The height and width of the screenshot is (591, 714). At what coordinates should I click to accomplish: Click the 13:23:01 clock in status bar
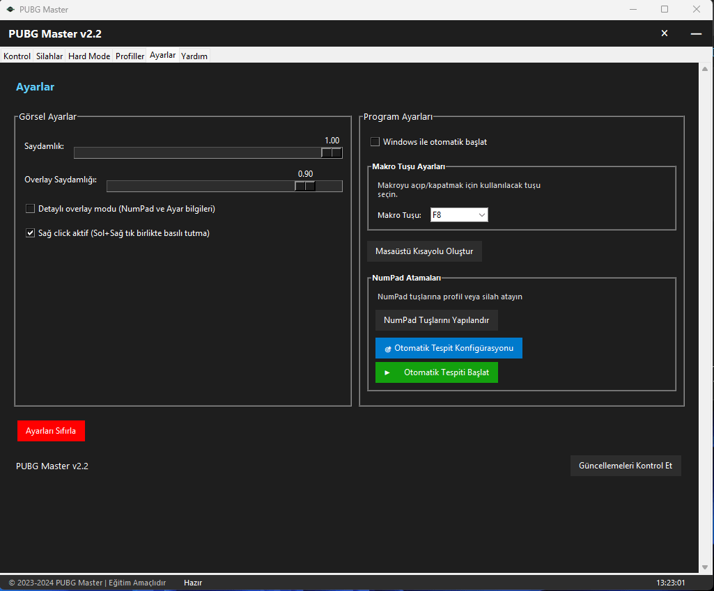coord(670,583)
